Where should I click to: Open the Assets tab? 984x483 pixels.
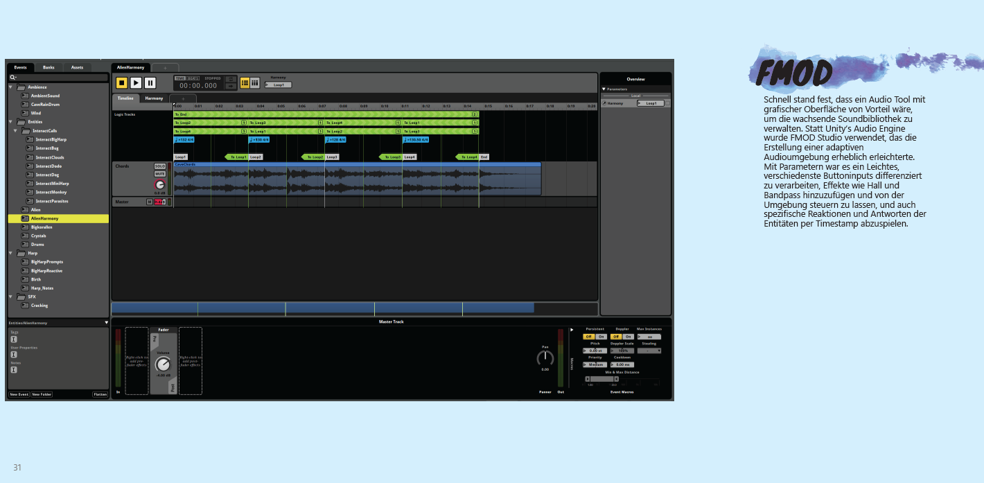[x=77, y=67]
